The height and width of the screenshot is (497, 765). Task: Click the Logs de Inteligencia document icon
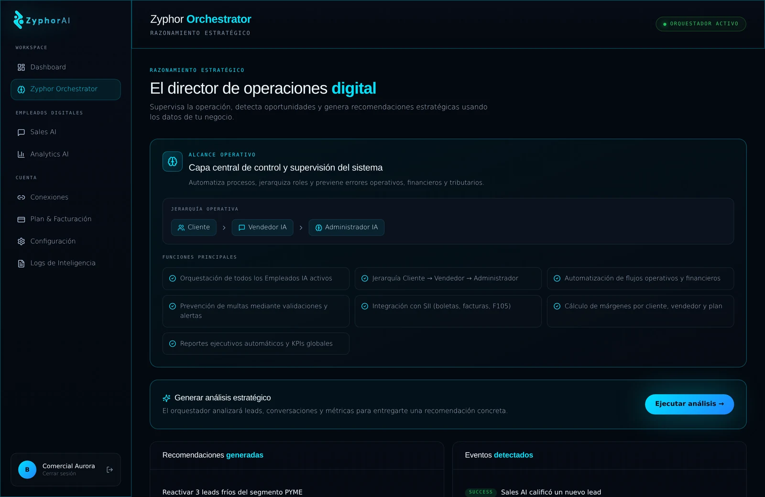point(21,264)
